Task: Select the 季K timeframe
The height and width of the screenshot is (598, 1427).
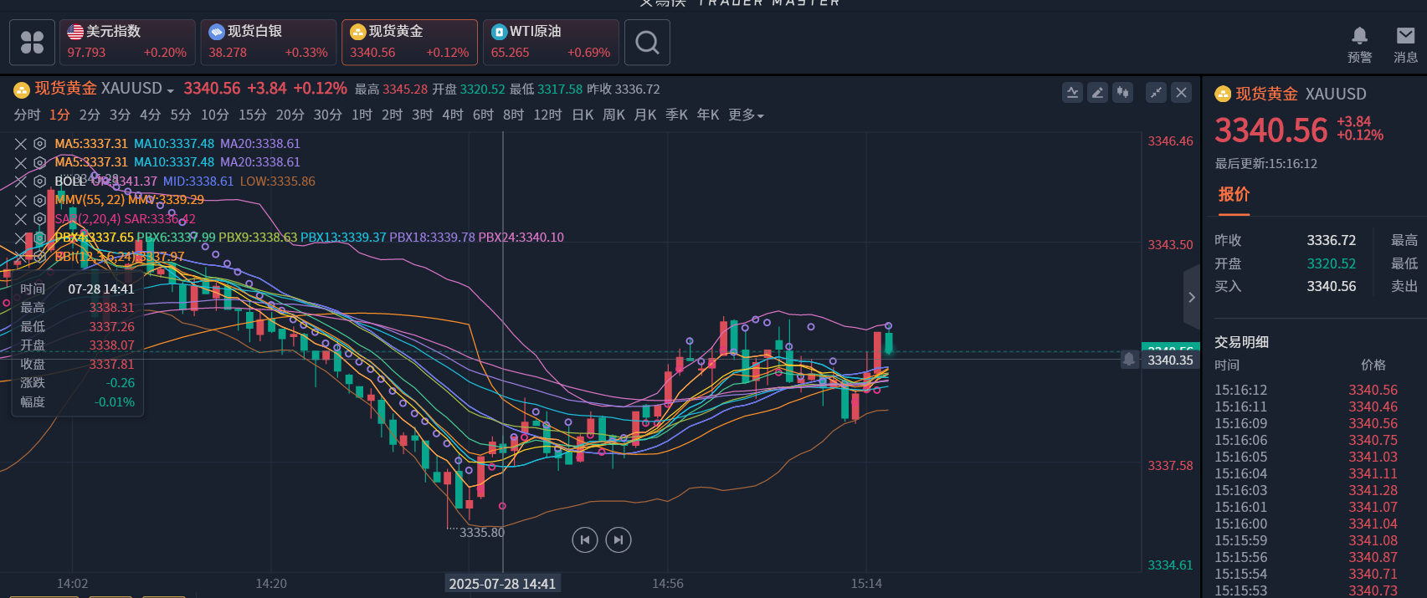Action: (x=676, y=115)
